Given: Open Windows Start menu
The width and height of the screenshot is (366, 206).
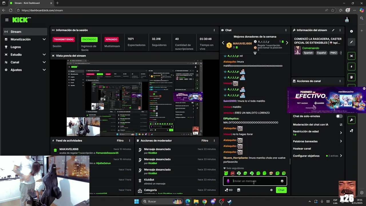Looking at the screenshot, I should point(136,201).
